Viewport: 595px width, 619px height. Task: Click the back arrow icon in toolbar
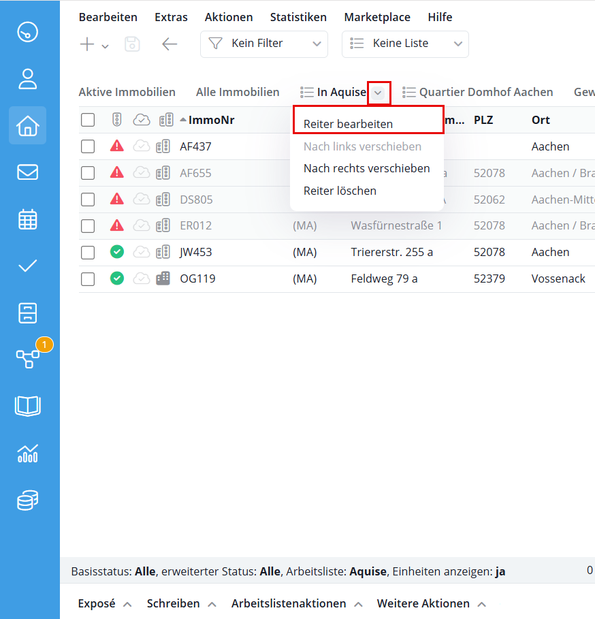tap(170, 44)
